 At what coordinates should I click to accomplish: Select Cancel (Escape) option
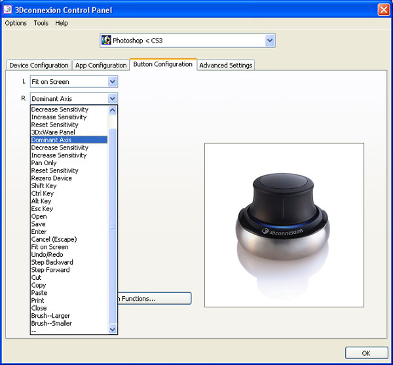pos(69,239)
